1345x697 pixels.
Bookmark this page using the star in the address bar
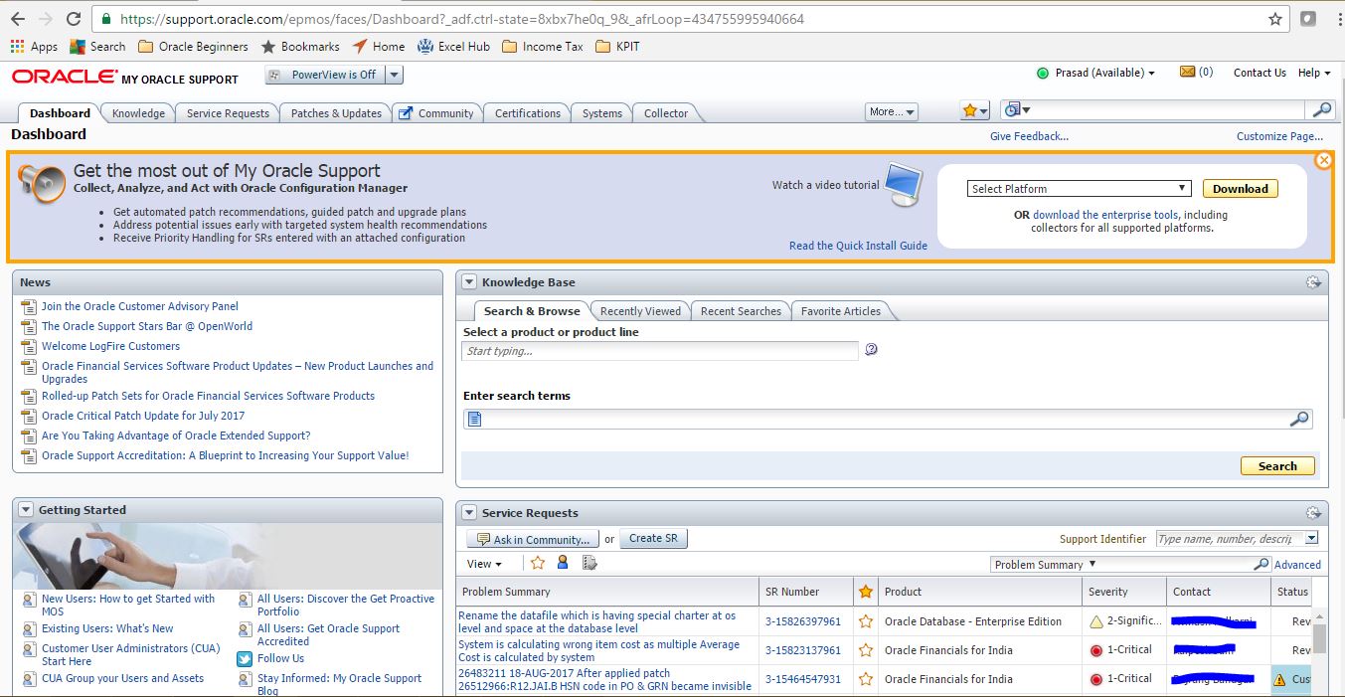[x=1275, y=19]
